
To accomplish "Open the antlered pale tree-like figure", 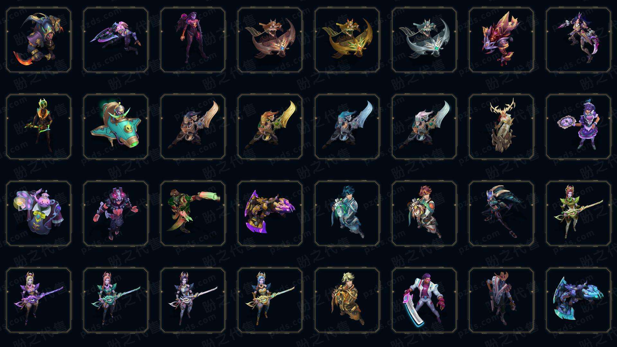I will pos(501,127).
